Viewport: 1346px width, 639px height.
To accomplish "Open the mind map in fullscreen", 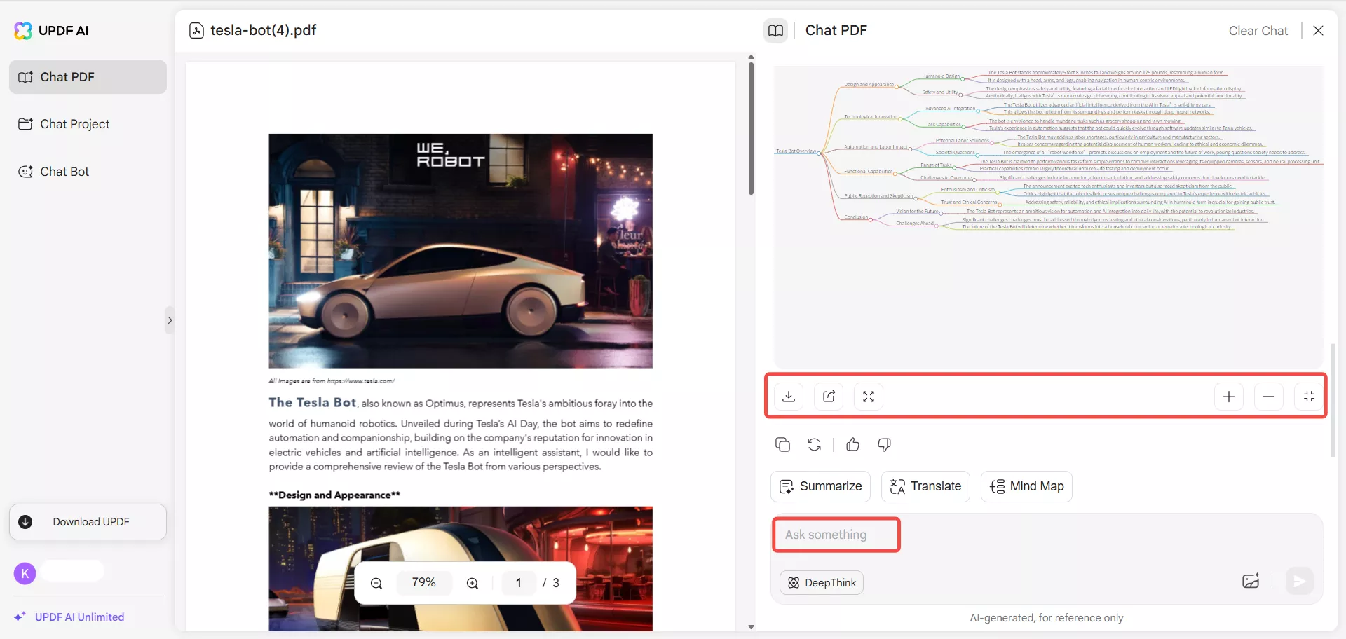I will click(x=869, y=397).
